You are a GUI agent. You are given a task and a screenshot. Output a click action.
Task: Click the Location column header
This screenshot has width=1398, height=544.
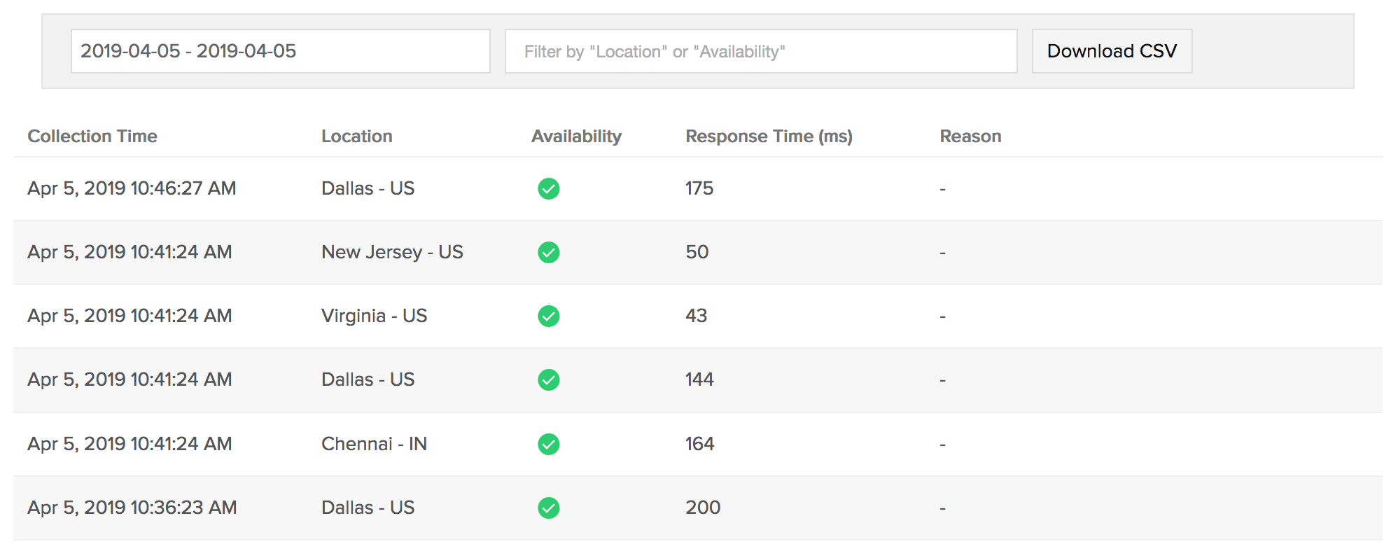tap(357, 137)
